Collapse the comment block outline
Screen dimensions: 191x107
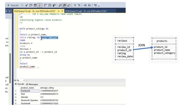click(19, 14)
